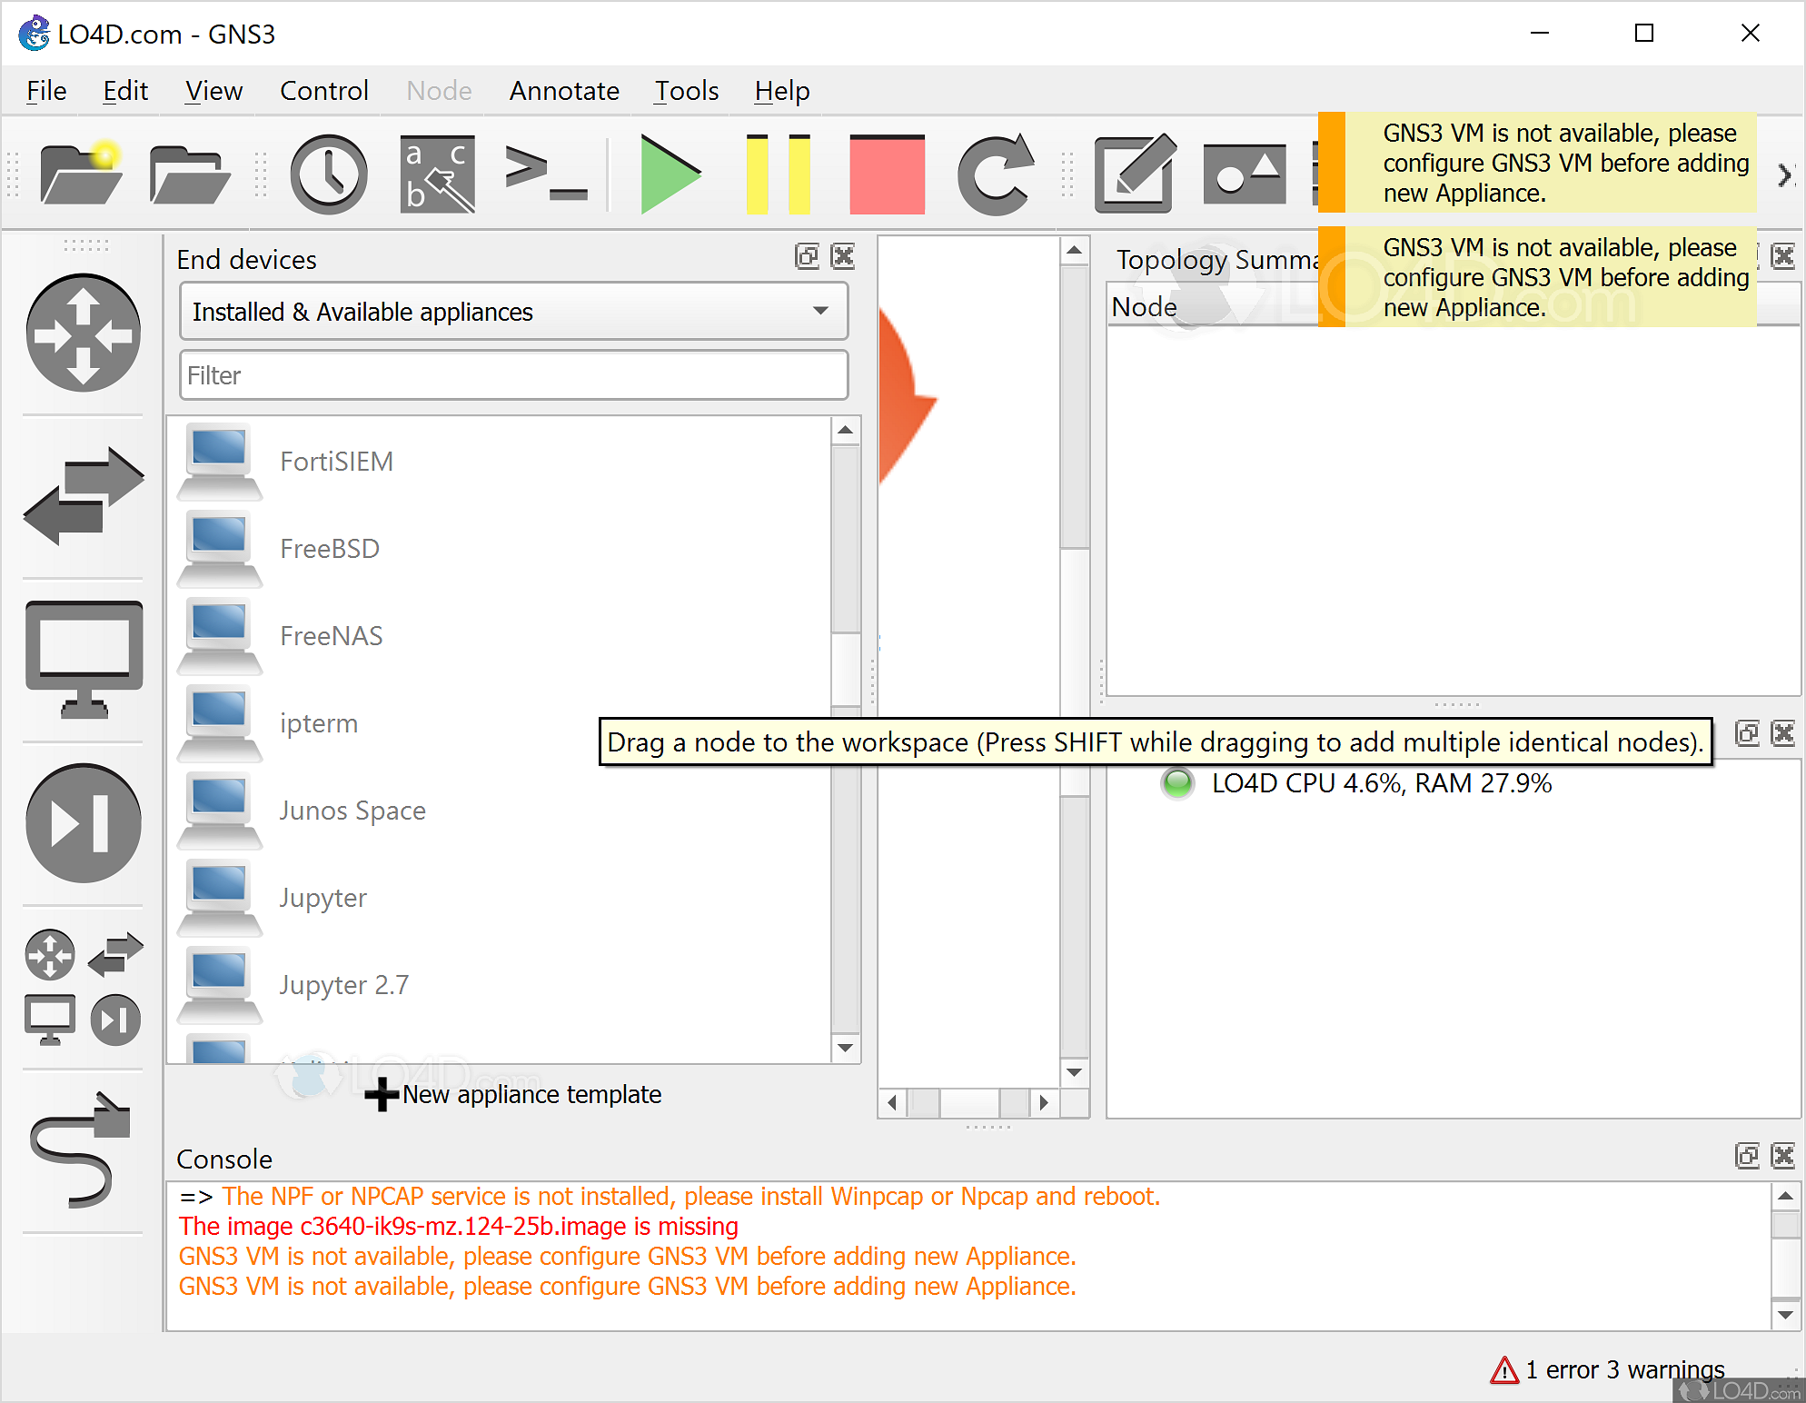Image resolution: width=1806 pixels, height=1403 pixels.
Task: Select ipterm appliance
Action: coord(499,723)
